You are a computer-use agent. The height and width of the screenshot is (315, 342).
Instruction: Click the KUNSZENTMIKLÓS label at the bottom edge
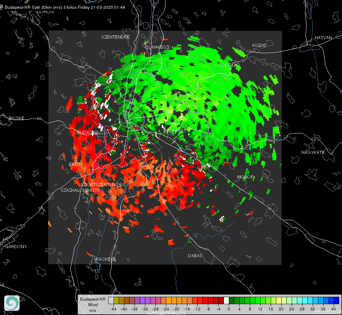click(x=166, y=313)
